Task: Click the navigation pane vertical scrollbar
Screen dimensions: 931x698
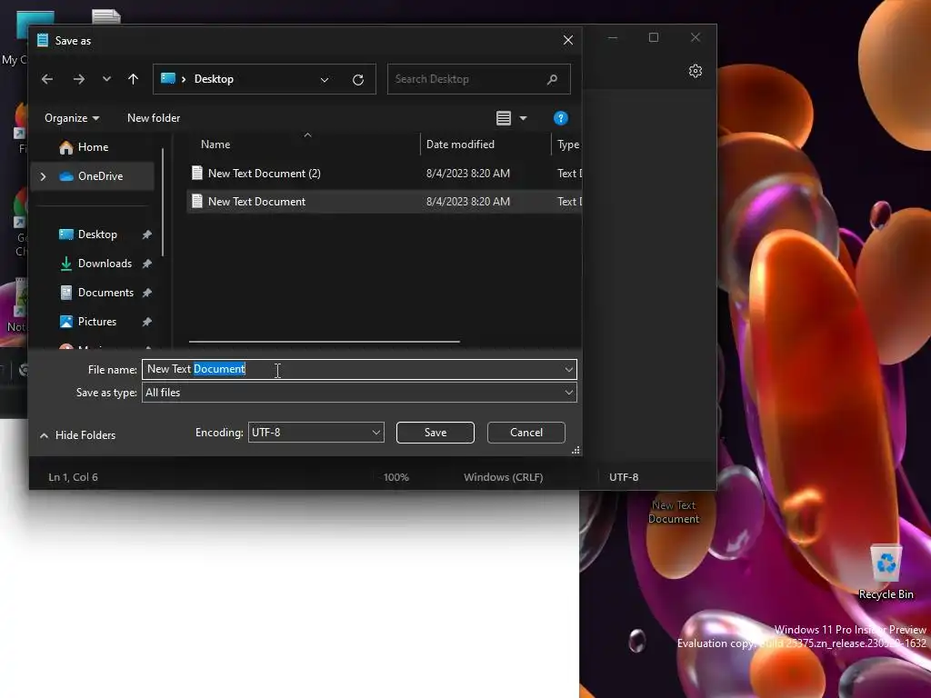Action: (x=163, y=202)
